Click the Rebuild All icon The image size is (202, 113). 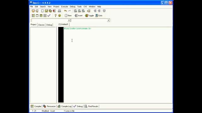click(45, 15)
